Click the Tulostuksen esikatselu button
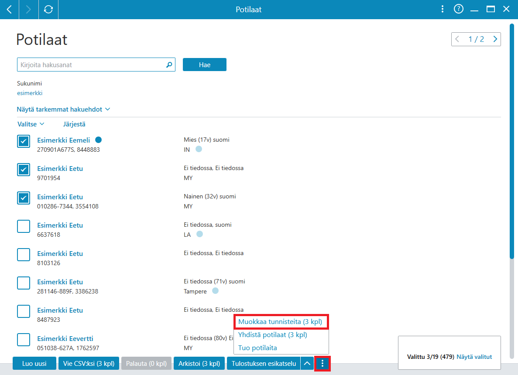518x375 pixels. pyautogui.click(x=264, y=364)
